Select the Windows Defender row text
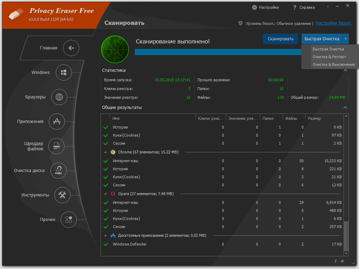The image size is (359, 269). click(130, 244)
